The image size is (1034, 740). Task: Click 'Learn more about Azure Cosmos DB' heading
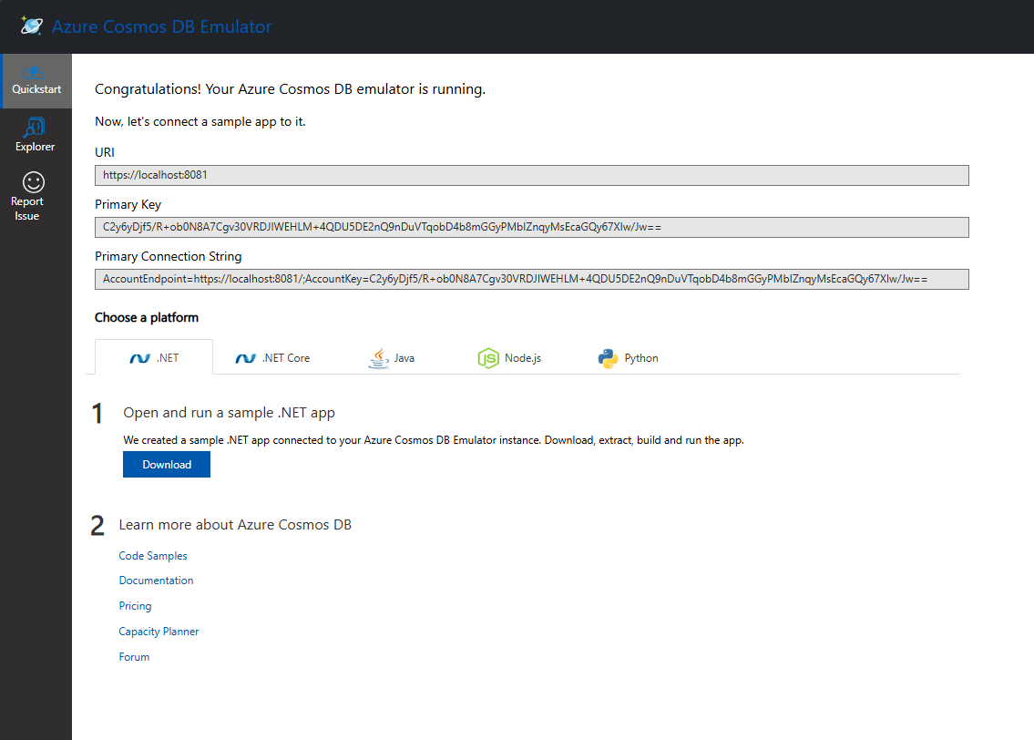(235, 524)
